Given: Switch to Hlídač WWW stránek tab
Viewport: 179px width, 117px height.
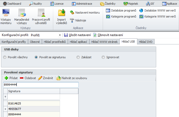Looking at the screenshot, I should point(104,42).
